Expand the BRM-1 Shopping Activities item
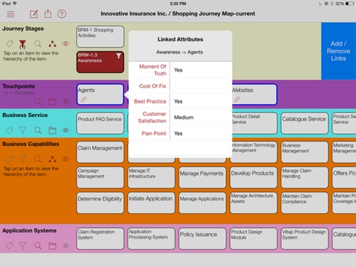The width and height of the screenshot is (356, 267). [100, 37]
